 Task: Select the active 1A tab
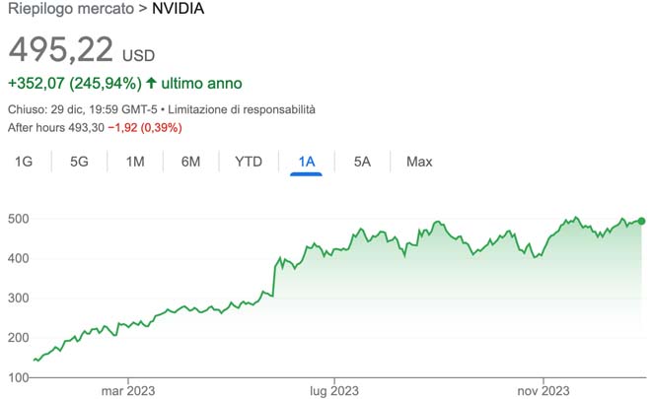pyautogui.click(x=307, y=162)
